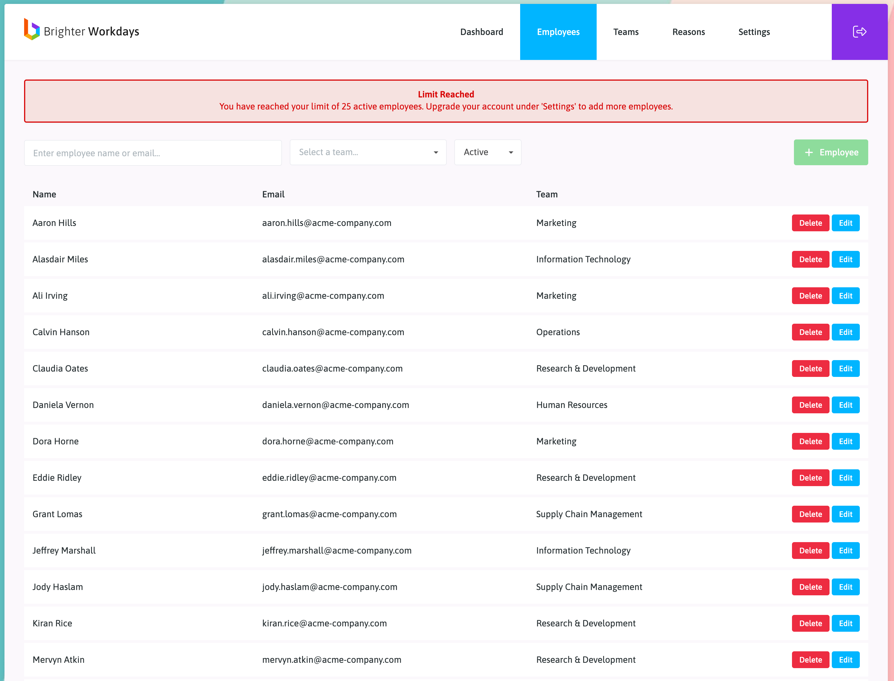This screenshot has height=681, width=894.
Task: Edit employee Jody Haslam
Action: pos(845,587)
